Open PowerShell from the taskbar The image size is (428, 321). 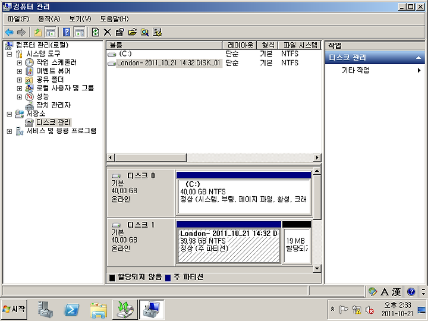click(71, 310)
